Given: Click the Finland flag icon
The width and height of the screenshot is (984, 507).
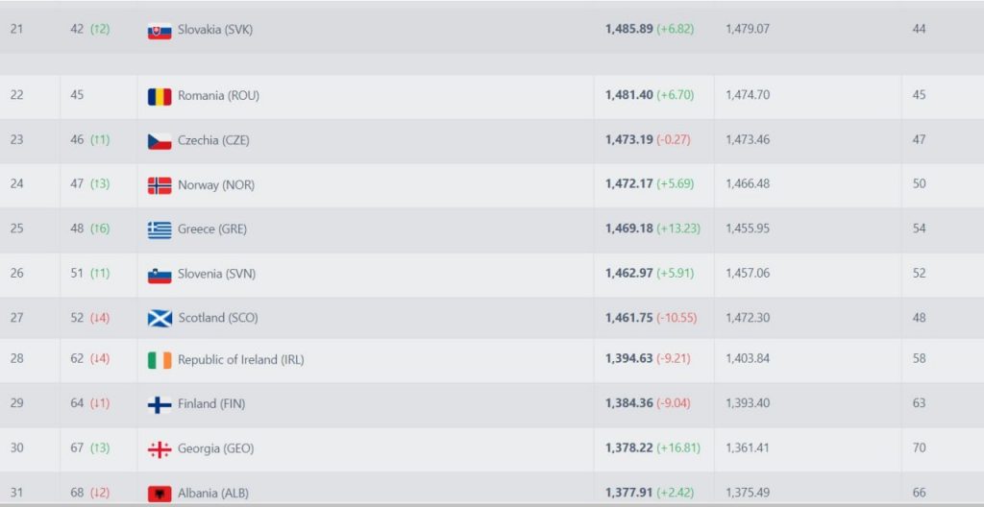Looking at the screenshot, I should pos(160,404).
